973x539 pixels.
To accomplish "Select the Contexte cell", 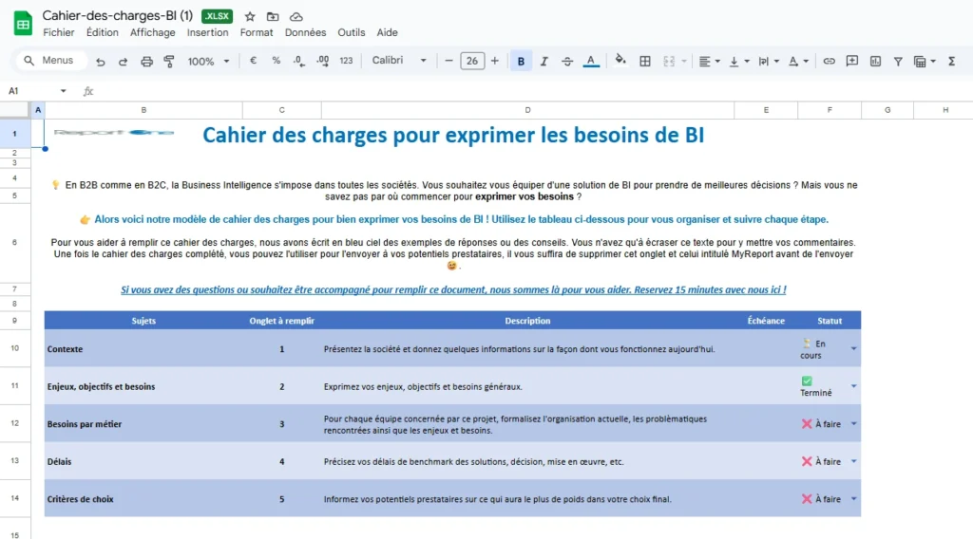I will click(x=143, y=349).
